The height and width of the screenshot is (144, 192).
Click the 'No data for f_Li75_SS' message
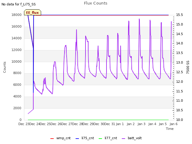point(19,4)
